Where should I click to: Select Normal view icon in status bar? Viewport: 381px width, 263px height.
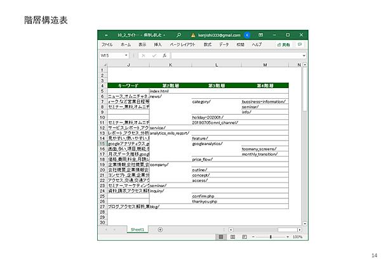pyautogui.click(x=221, y=236)
